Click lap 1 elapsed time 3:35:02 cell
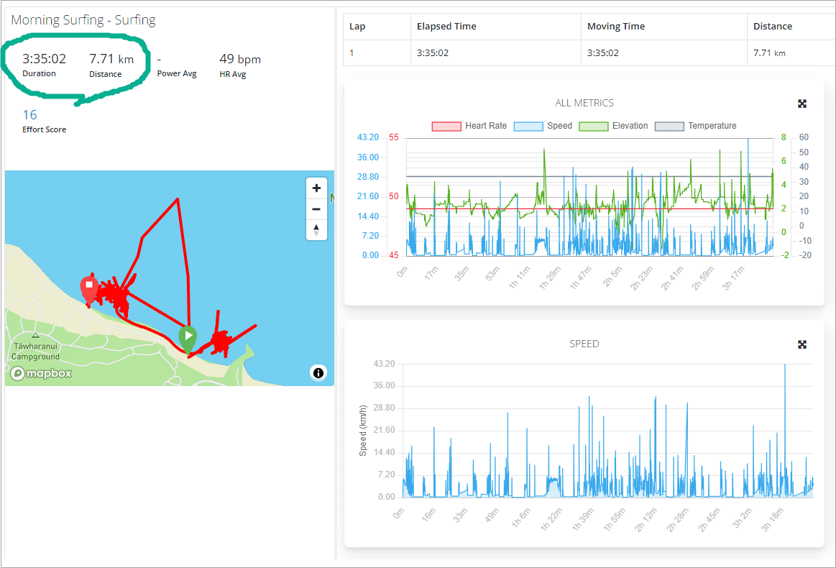 (x=495, y=52)
